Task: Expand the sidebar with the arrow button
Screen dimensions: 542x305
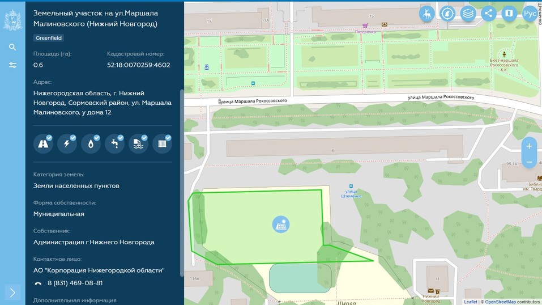Action: click(x=12, y=293)
